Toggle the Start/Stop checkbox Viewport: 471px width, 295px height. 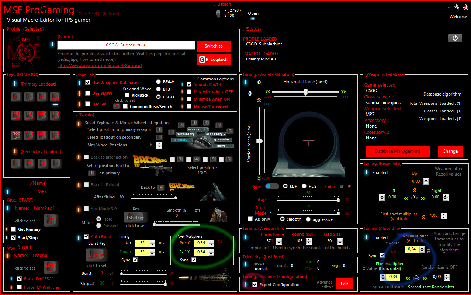click(14, 238)
